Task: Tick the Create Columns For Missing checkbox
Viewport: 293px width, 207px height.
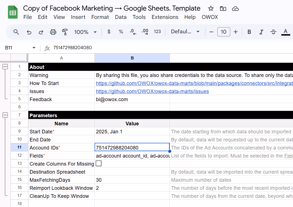Action: (x=99, y=163)
